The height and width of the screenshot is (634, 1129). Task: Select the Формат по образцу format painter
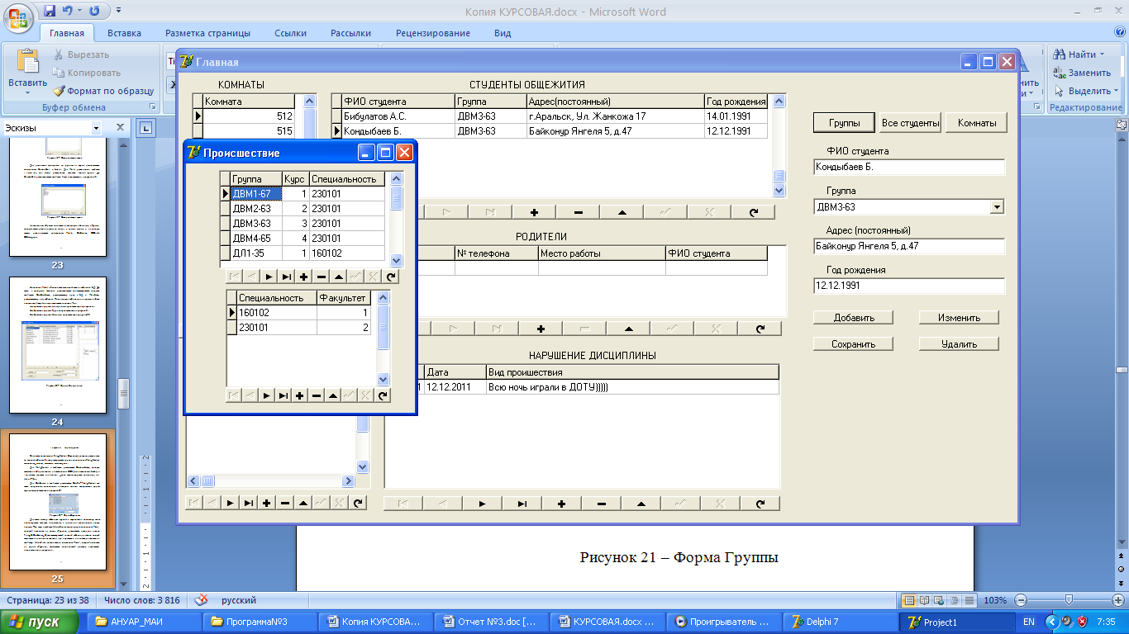(x=103, y=91)
